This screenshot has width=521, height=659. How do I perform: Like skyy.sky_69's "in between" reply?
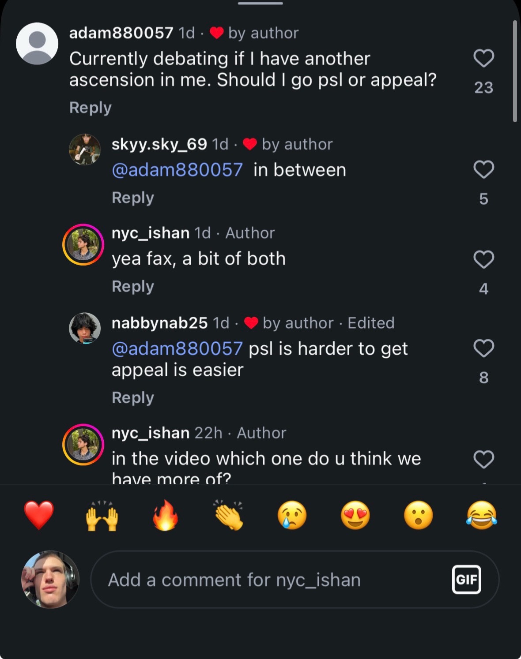[483, 169]
